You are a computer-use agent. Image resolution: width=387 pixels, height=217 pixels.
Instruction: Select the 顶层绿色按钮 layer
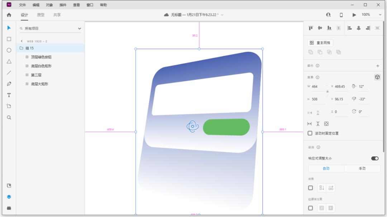point(41,57)
